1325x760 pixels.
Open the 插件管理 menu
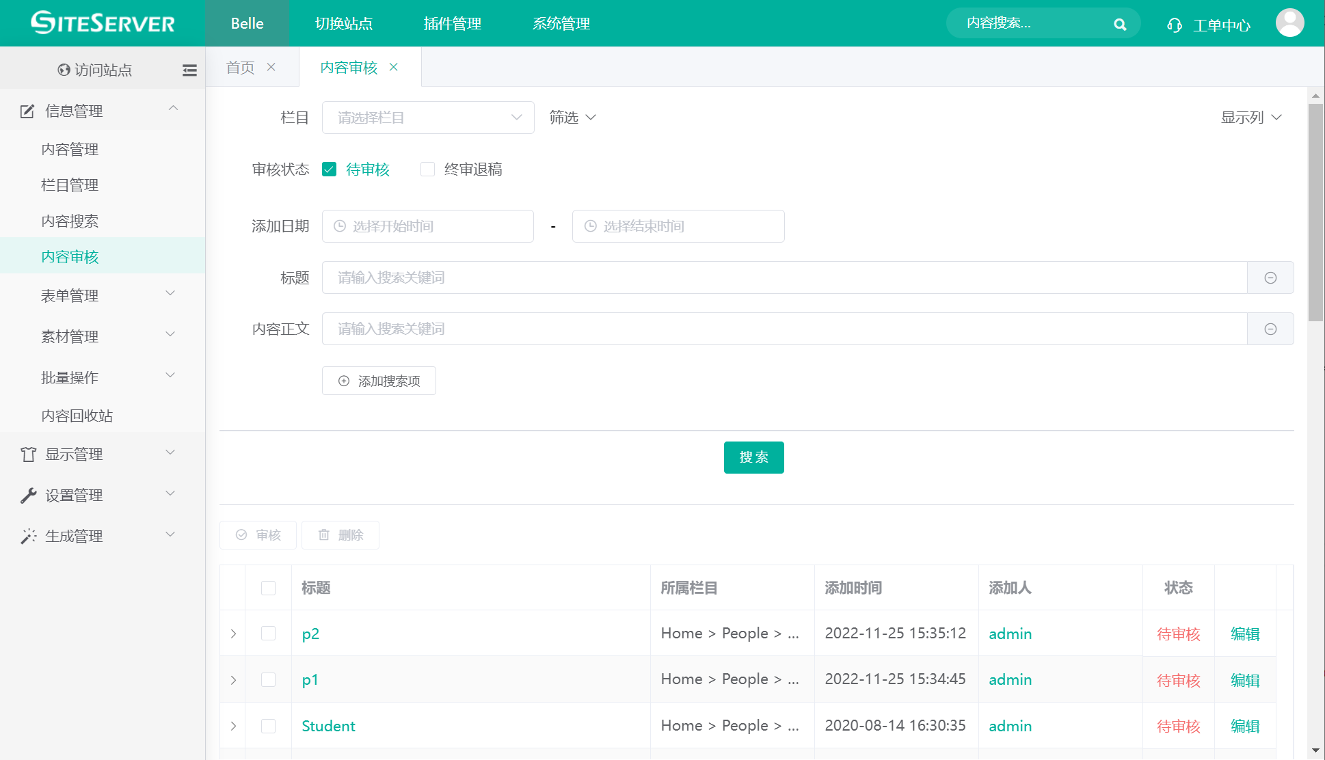pos(452,23)
